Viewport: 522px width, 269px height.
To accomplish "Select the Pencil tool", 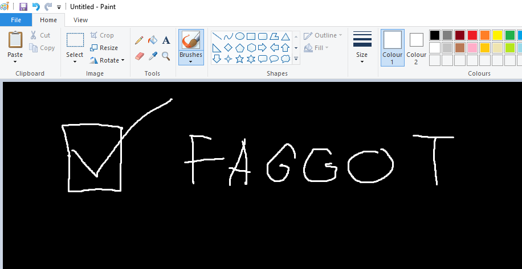I will pos(139,40).
